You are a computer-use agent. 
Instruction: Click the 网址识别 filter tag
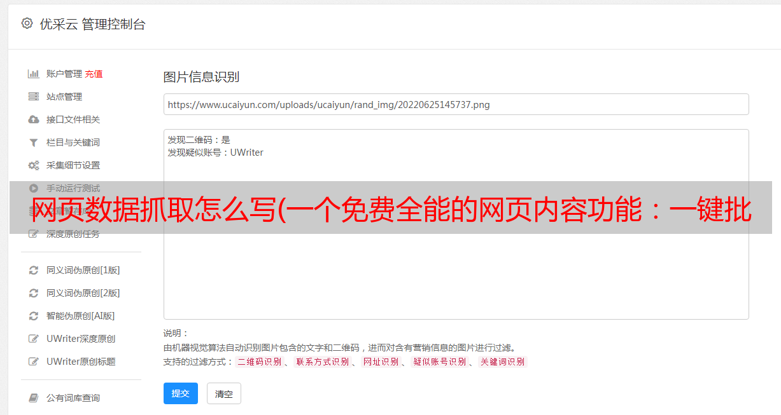tap(381, 362)
